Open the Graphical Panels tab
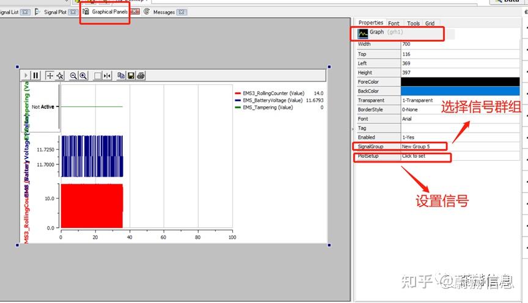Viewport: 528px width, 303px height. coord(105,12)
